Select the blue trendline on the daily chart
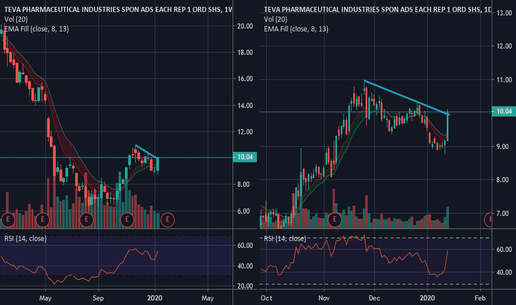 pos(406,98)
